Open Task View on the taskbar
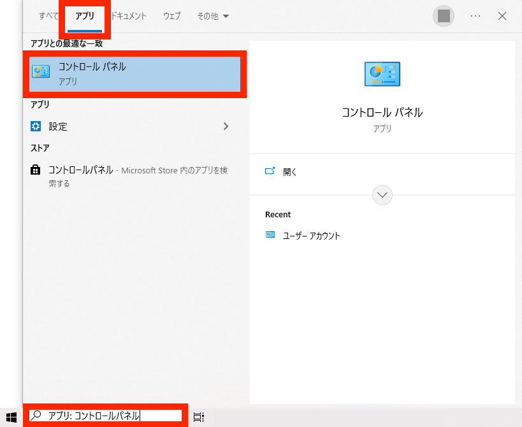 click(199, 417)
